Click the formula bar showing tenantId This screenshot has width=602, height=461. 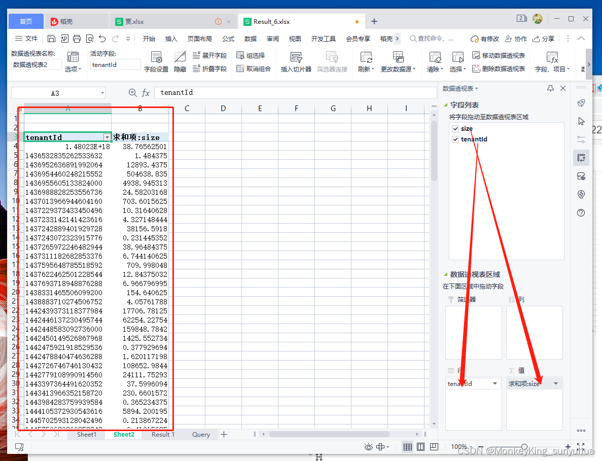coord(295,92)
